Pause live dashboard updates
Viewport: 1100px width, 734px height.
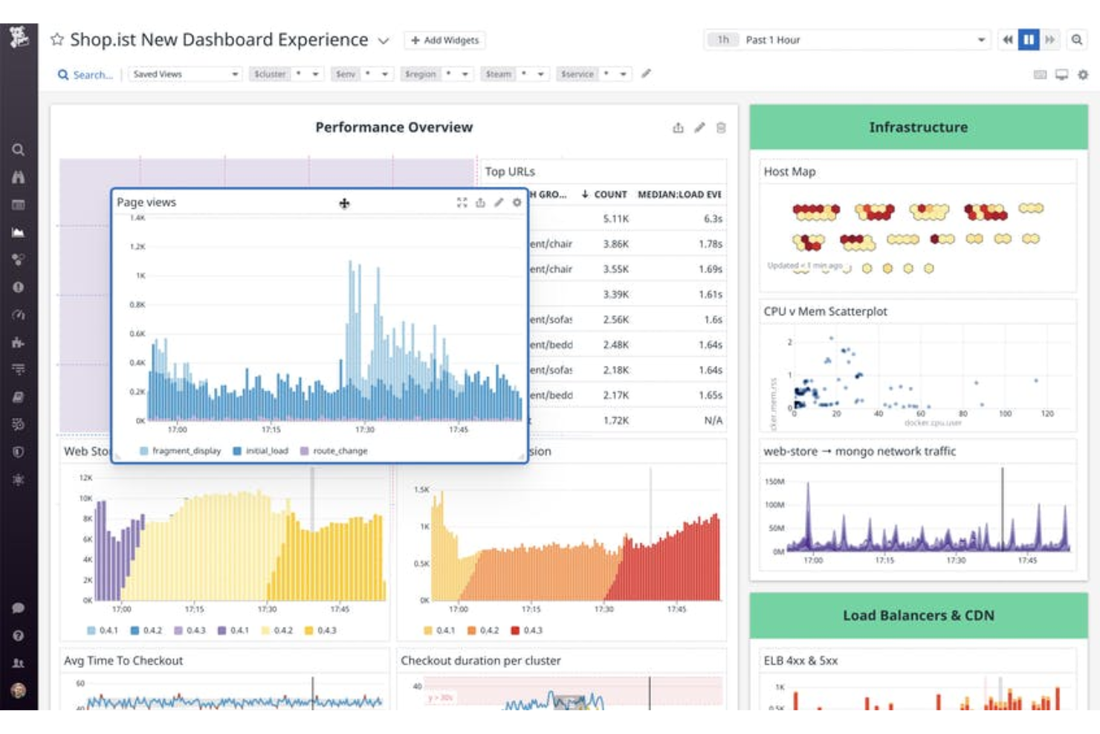1028,41
